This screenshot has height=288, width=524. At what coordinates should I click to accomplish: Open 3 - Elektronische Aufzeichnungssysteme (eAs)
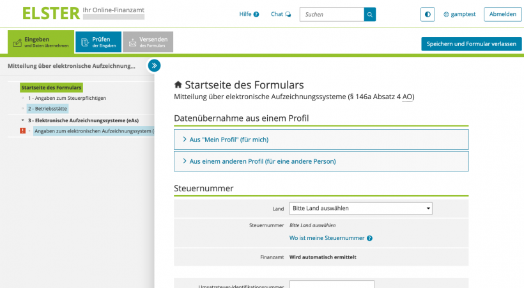[83, 120]
